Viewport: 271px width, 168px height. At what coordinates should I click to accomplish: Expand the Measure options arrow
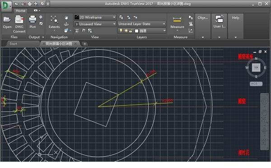tap(178, 30)
